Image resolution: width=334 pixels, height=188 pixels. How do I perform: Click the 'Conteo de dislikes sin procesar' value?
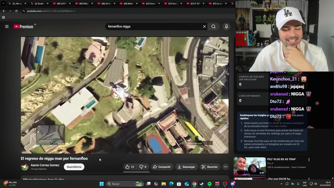click(240, 84)
